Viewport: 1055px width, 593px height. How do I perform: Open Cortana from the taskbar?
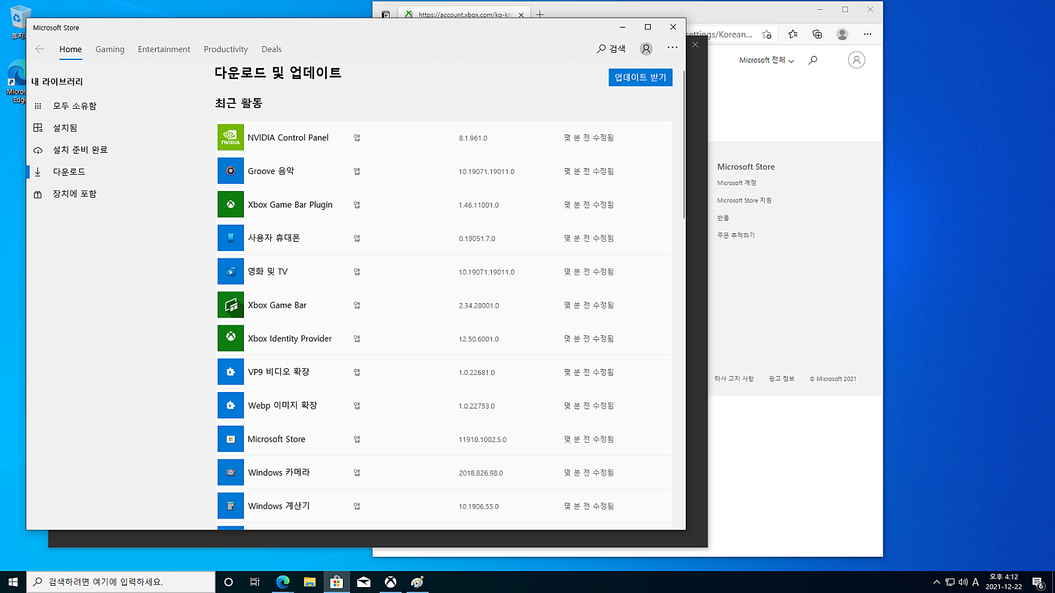click(x=228, y=582)
